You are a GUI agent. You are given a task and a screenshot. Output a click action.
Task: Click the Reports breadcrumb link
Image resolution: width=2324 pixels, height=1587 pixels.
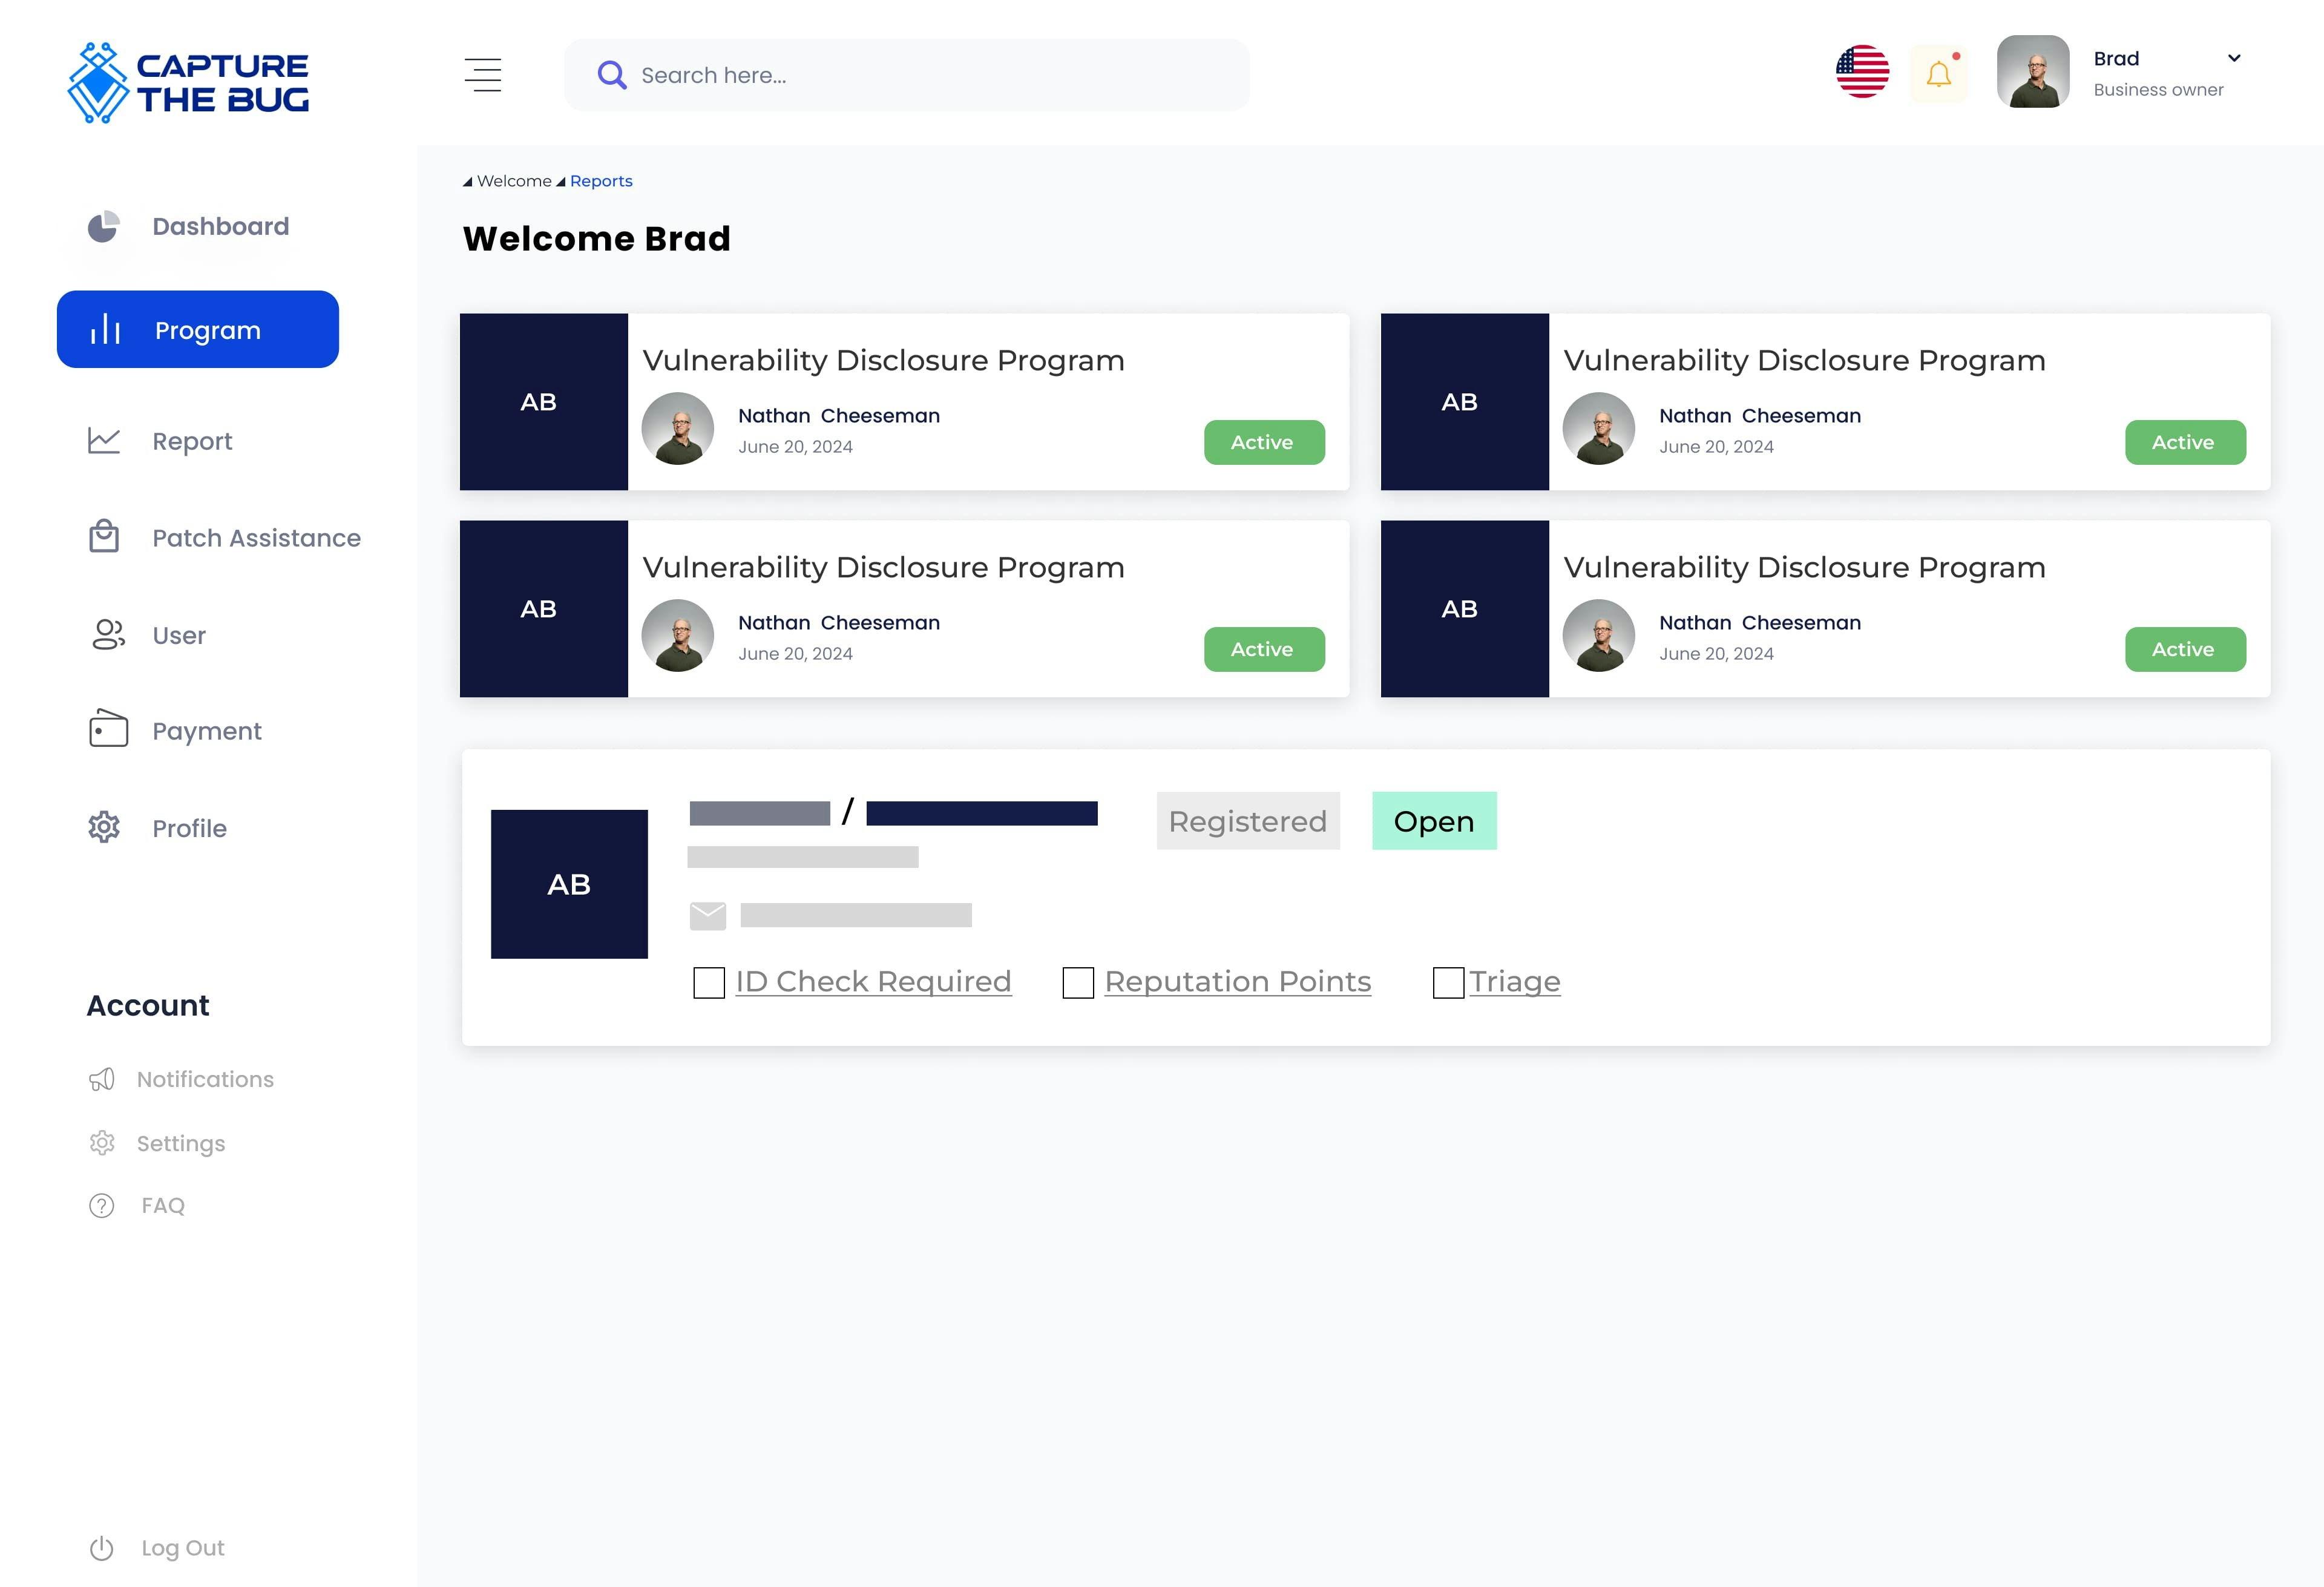pyautogui.click(x=601, y=181)
